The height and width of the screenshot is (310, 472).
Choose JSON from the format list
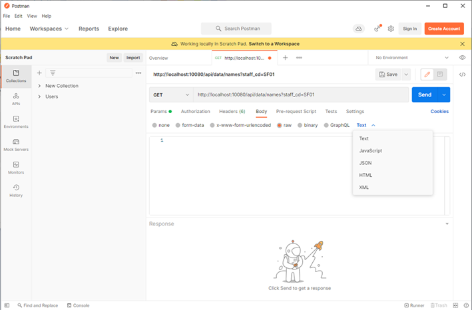[x=365, y=163]
